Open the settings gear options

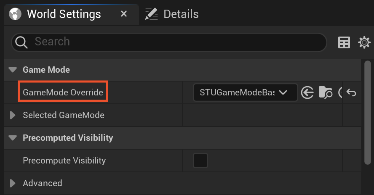pos(364,42)
